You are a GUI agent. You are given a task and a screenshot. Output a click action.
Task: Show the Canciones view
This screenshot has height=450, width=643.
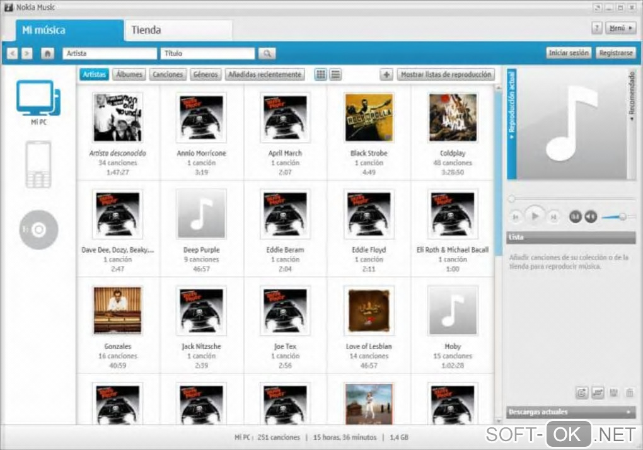click(168, 74)
